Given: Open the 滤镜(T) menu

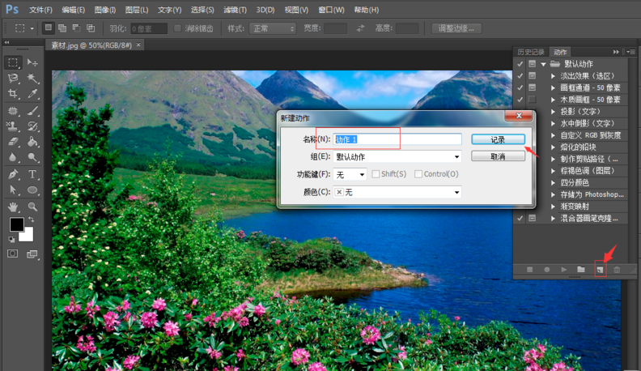Looking at the screenshot, I should pos(236,10).
